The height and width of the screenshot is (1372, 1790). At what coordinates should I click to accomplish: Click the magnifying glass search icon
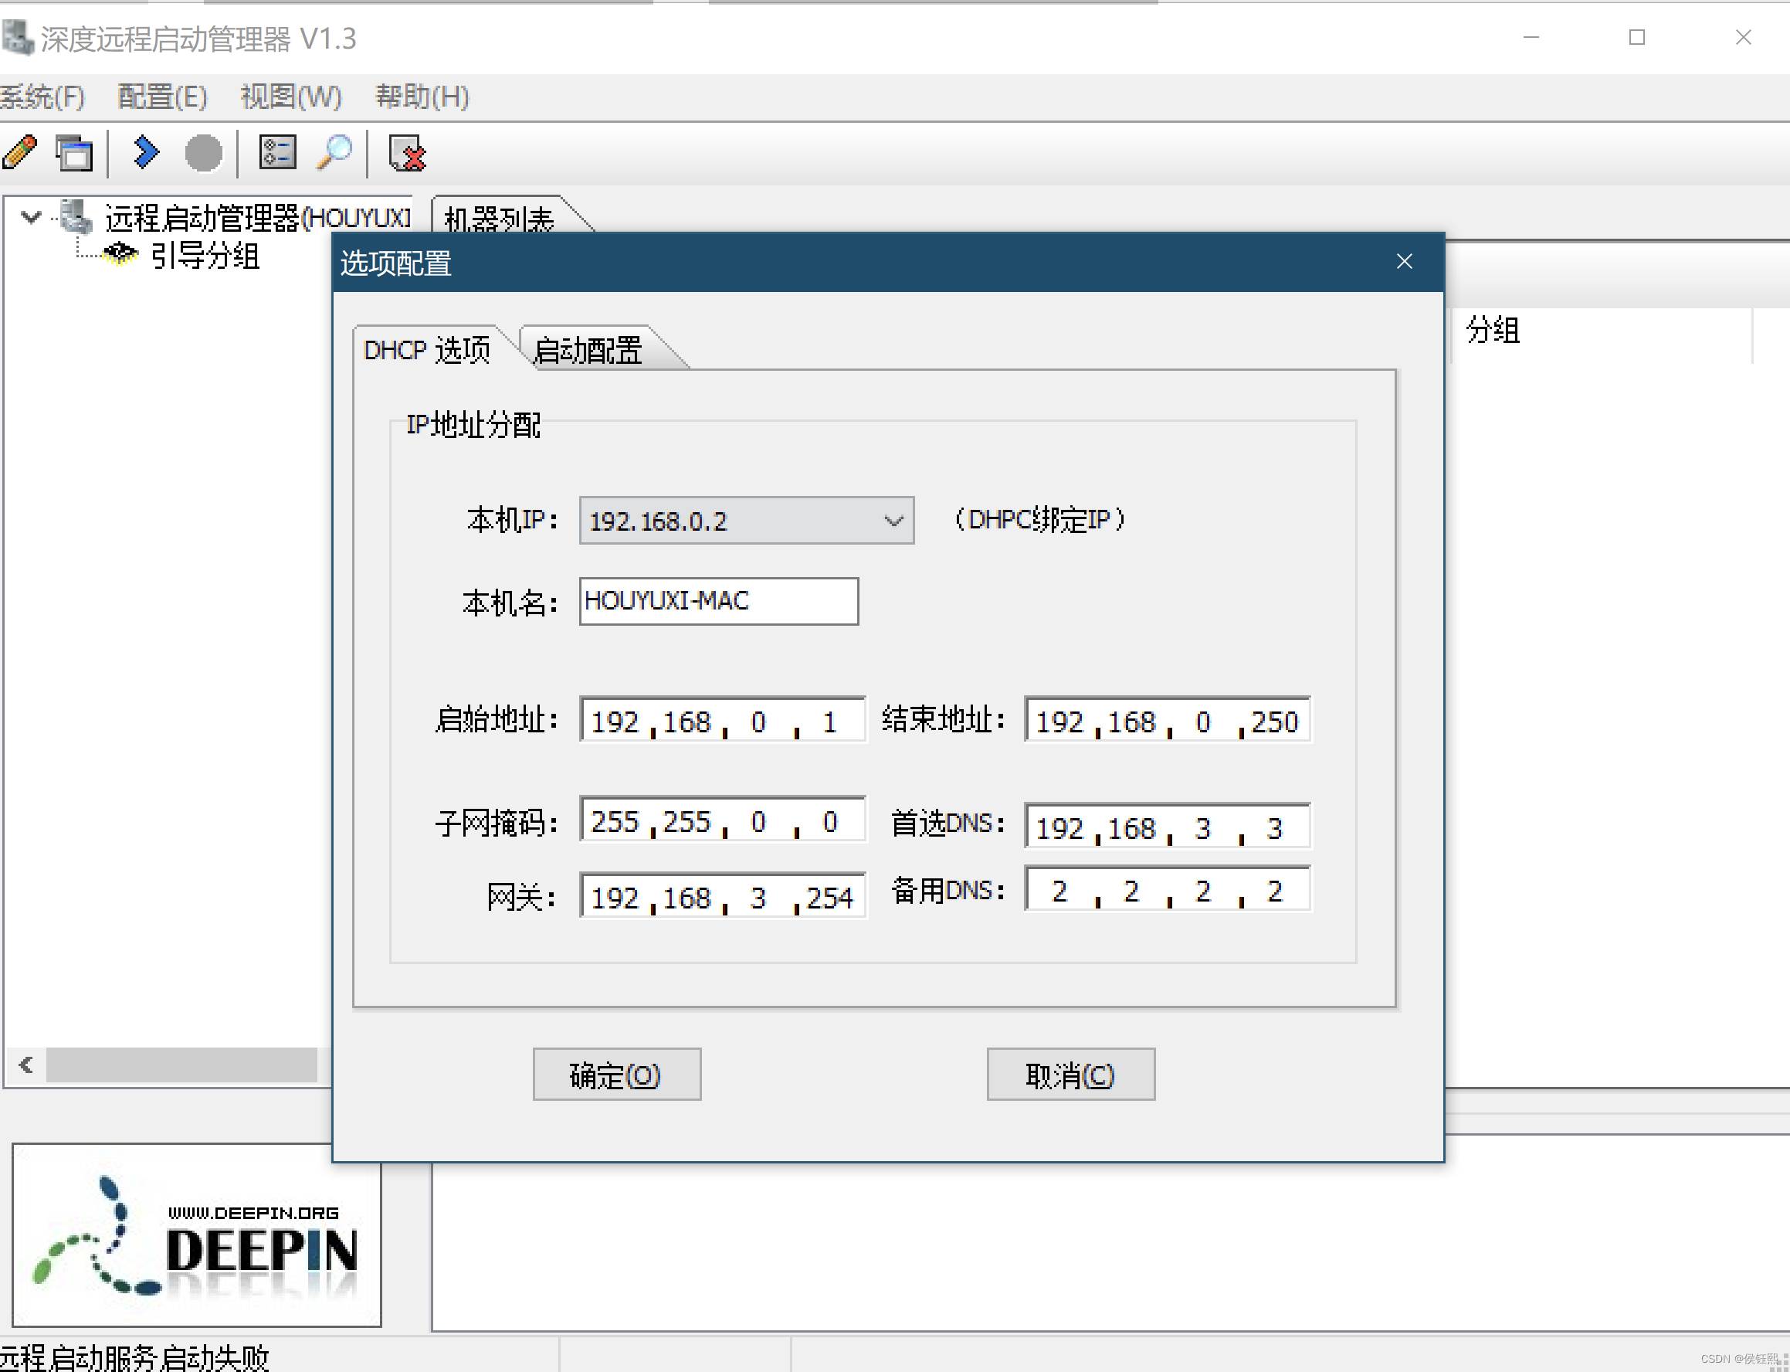(334, 153)
